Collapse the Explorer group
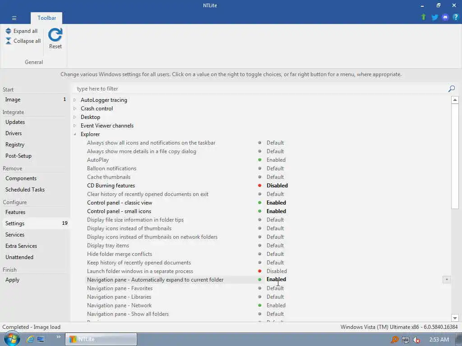The height and width of the screenshot is (346, 462). (x=75, y=134)
